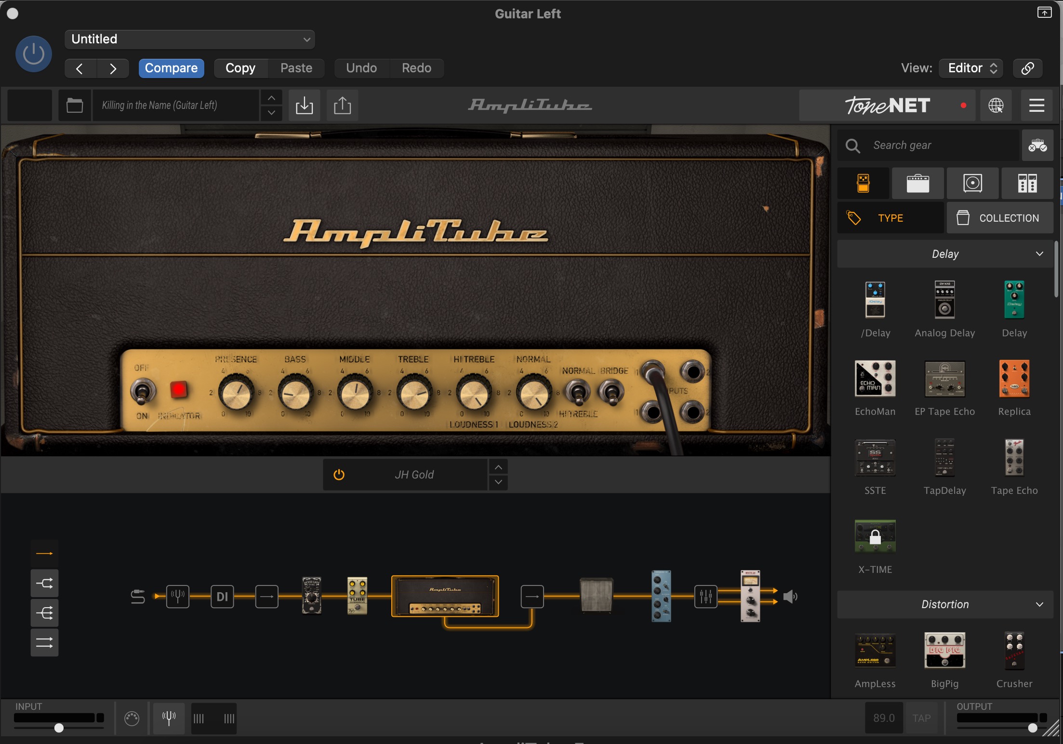Choose the dual parallel routing icon

coord(45,643)
